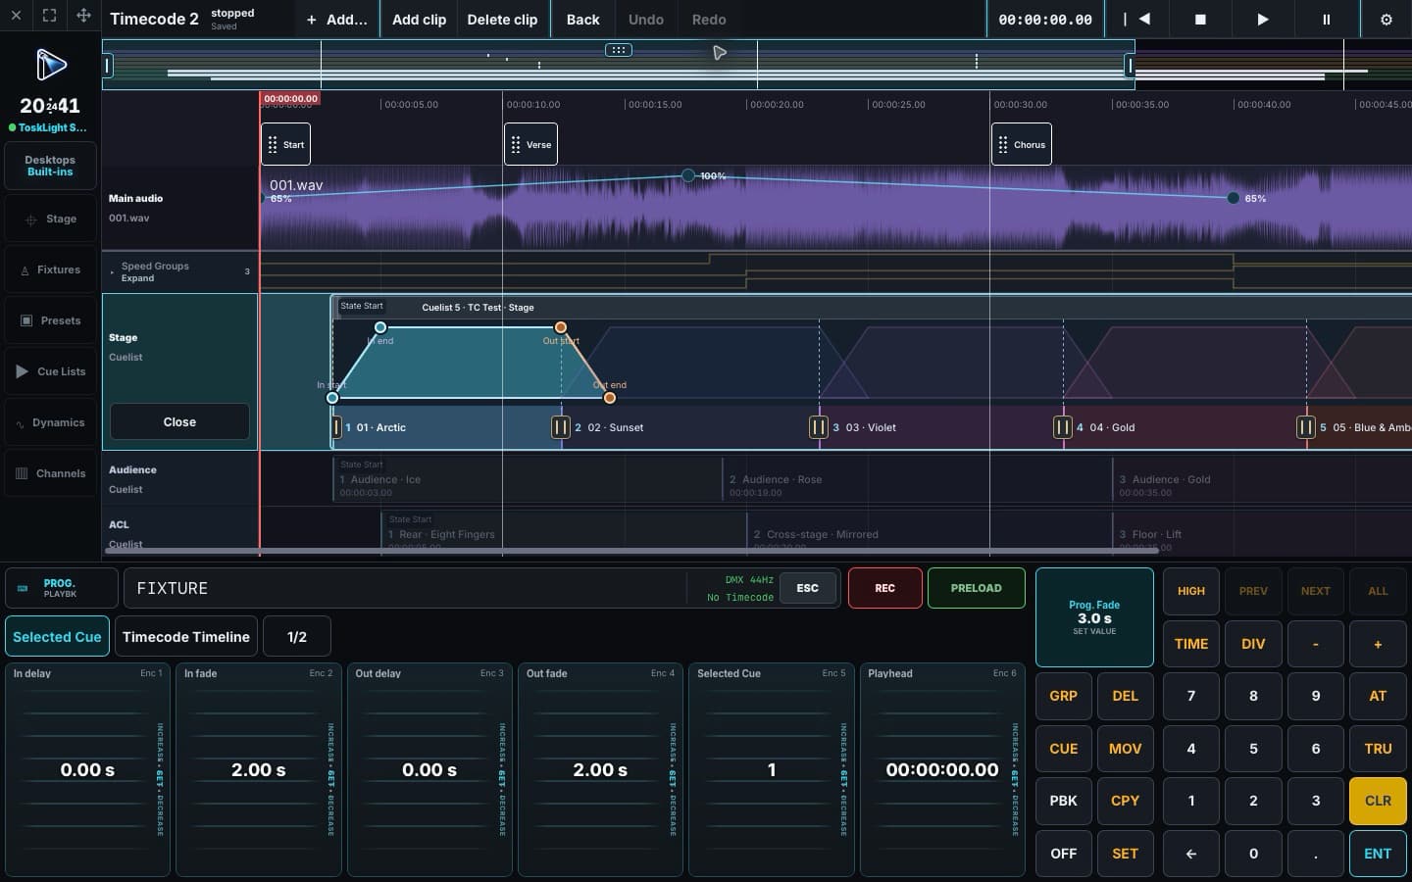Toggle the TRU key on keypad
Image resolution: width=1412 pixels, height=882 pixels.
point(1378,749)
